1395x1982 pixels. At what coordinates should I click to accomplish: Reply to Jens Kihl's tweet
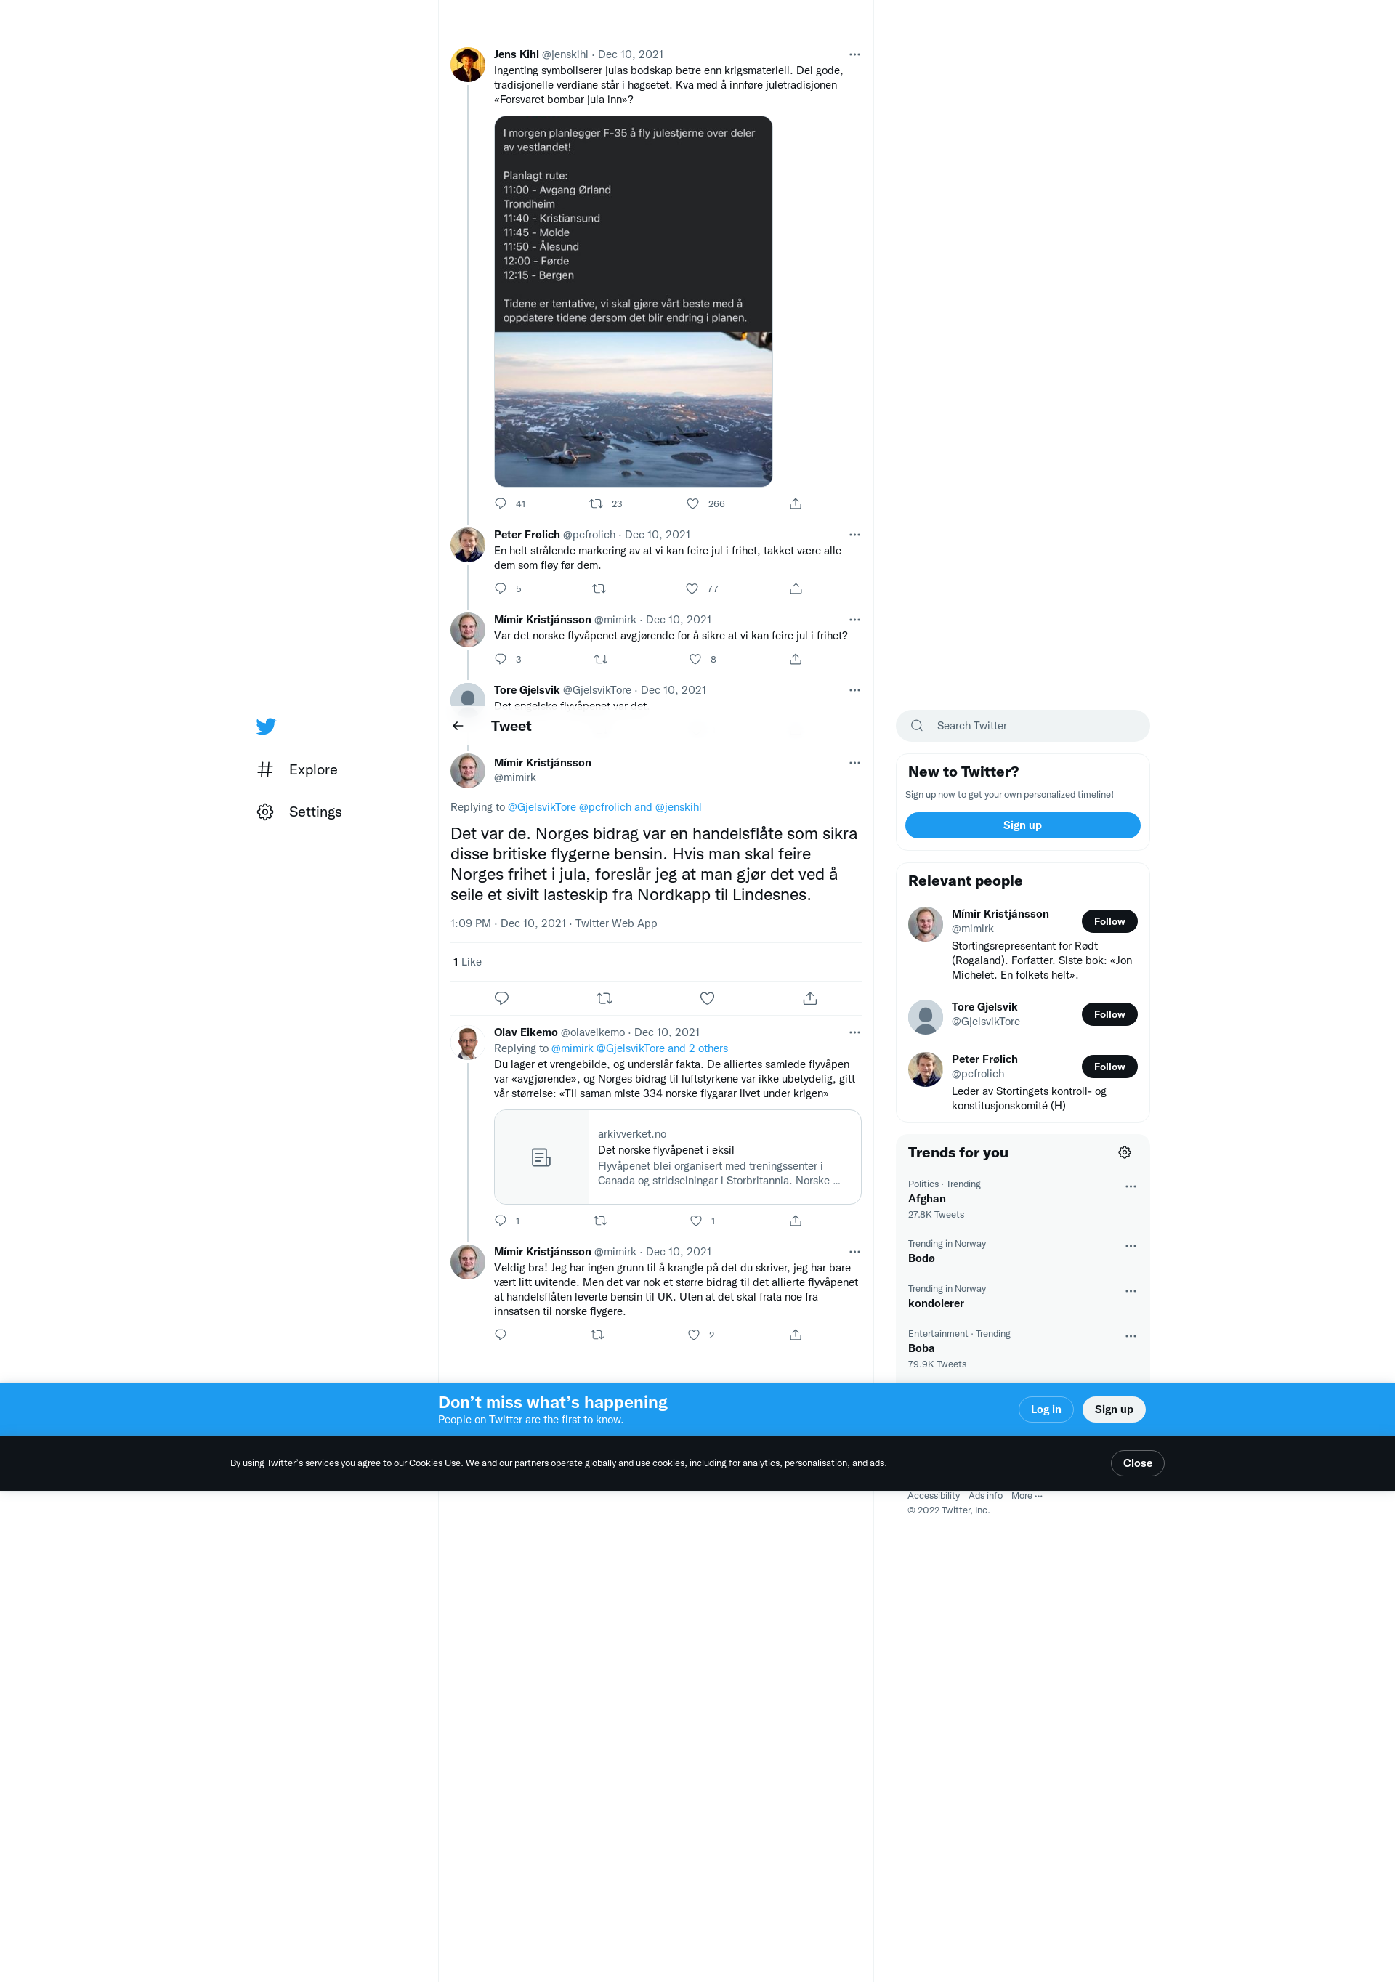click(501, 503)
